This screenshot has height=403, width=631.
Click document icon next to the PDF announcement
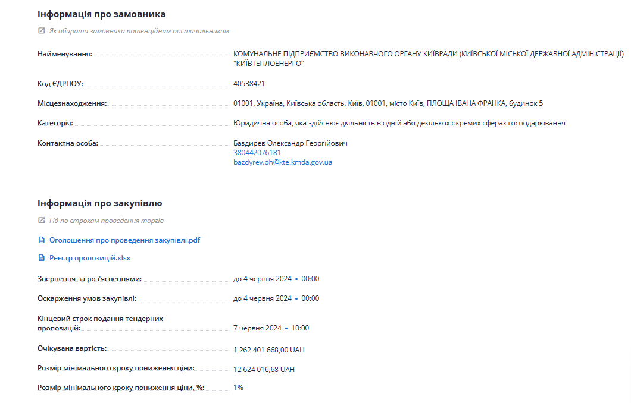pyautogui.click(x=41, y=240)
